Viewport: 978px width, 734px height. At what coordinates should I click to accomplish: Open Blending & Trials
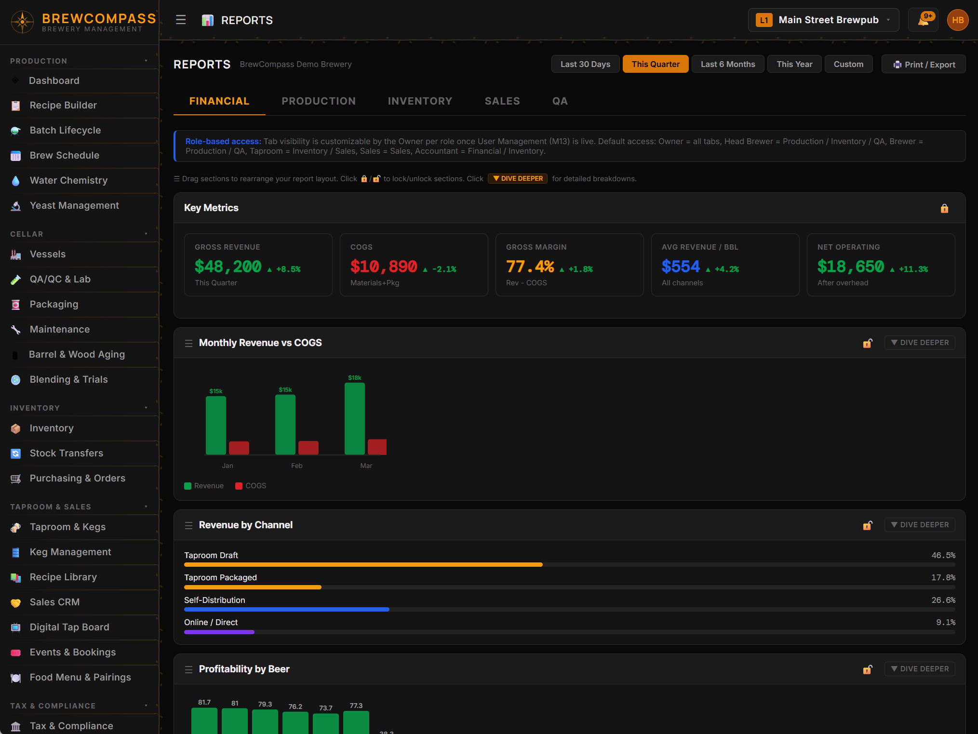pos(80,379)
